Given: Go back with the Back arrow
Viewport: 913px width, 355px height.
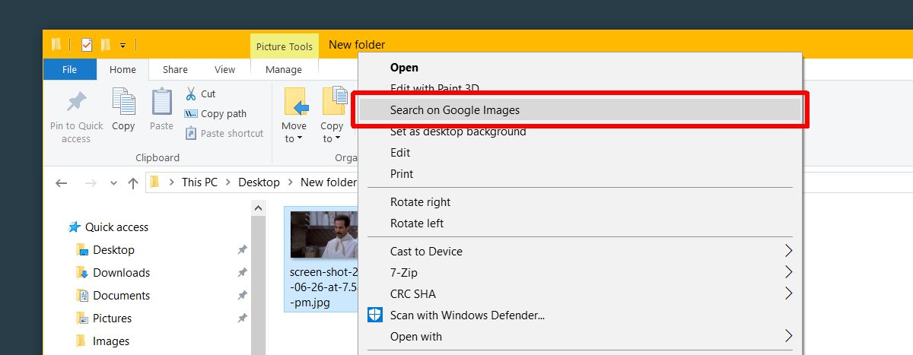Looking at the screenshot, I should (62, 182).
